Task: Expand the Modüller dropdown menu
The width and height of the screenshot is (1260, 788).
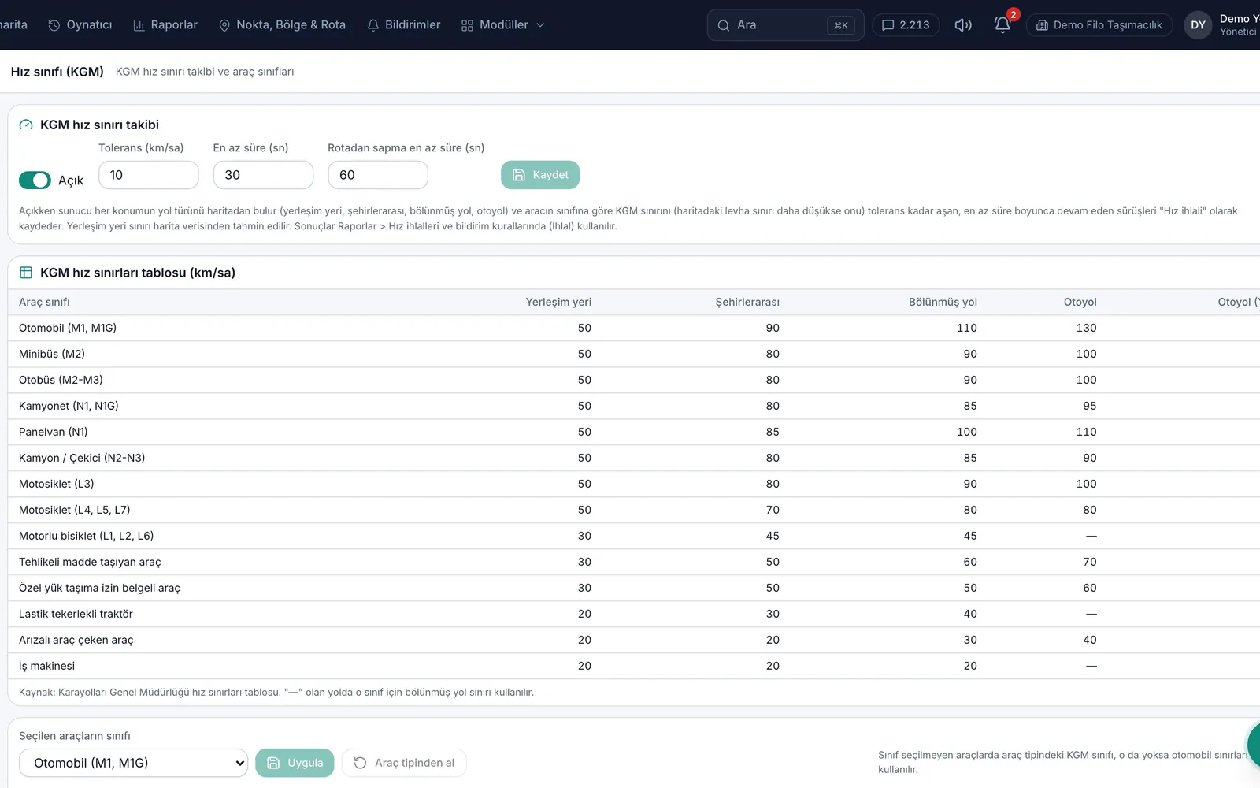Action: [x=503, y=25]
